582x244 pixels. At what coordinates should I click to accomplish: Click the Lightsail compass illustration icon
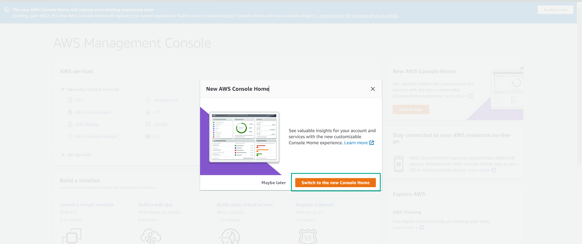coord(229,236)
